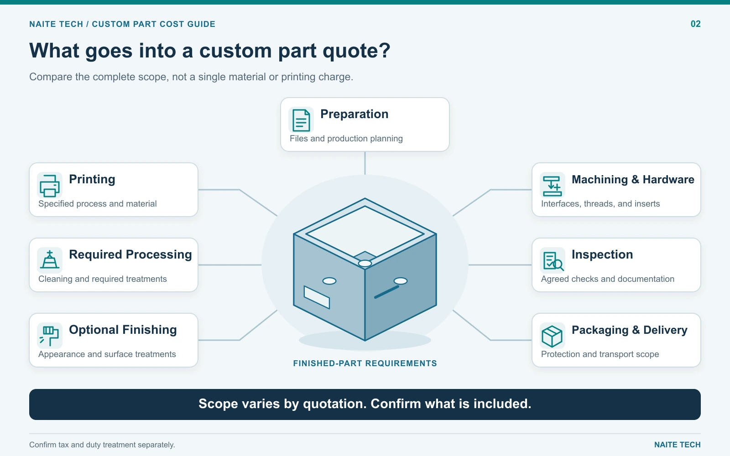This screenshot has height=456, width=730.
Task: Select the Optional Finishing paint roller icon
Action: click(x=50, y=336)
